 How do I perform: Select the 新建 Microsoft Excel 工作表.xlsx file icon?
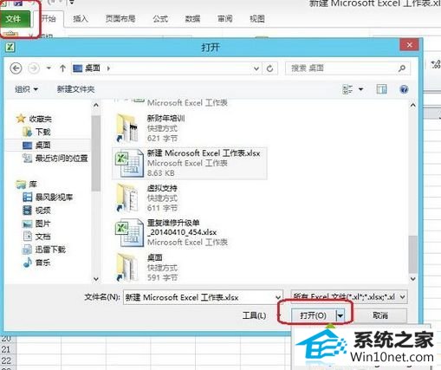click(129, 163)
